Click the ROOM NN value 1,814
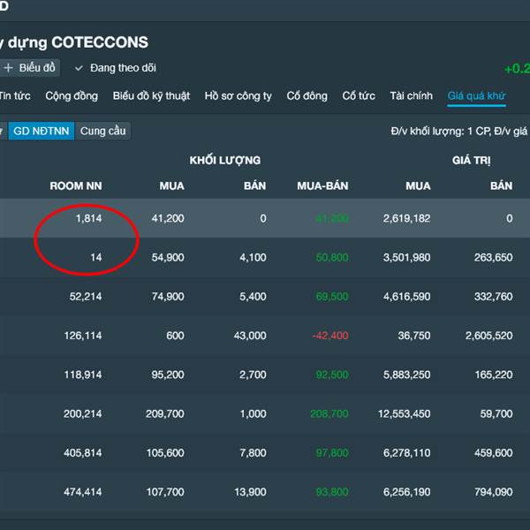 pos(89,218)
